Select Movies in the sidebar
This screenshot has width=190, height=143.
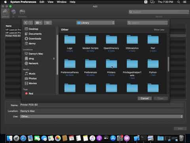[x=32, y=83]
